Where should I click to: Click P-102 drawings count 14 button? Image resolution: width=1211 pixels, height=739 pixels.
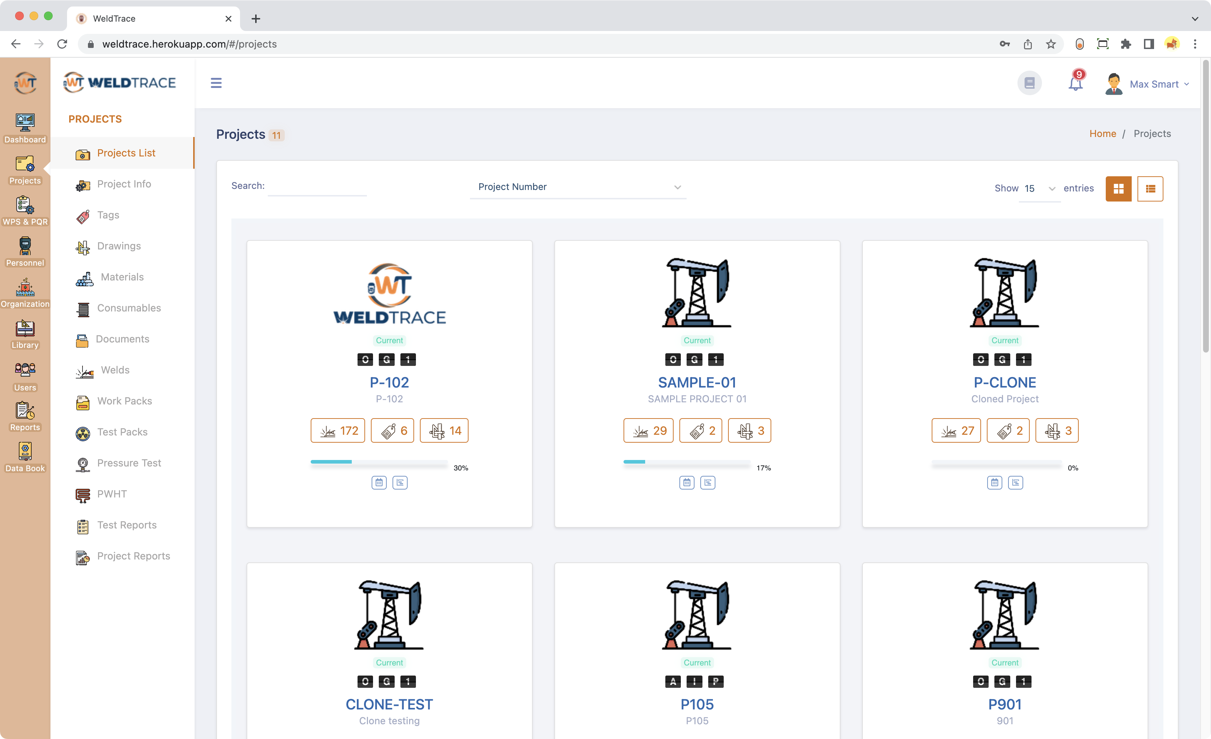(444, 431)
